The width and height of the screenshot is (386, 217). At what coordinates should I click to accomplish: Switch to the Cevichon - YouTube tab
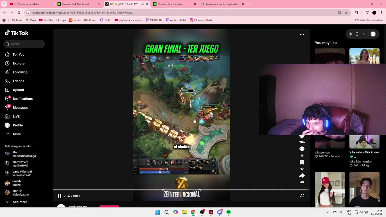(30, 4)
